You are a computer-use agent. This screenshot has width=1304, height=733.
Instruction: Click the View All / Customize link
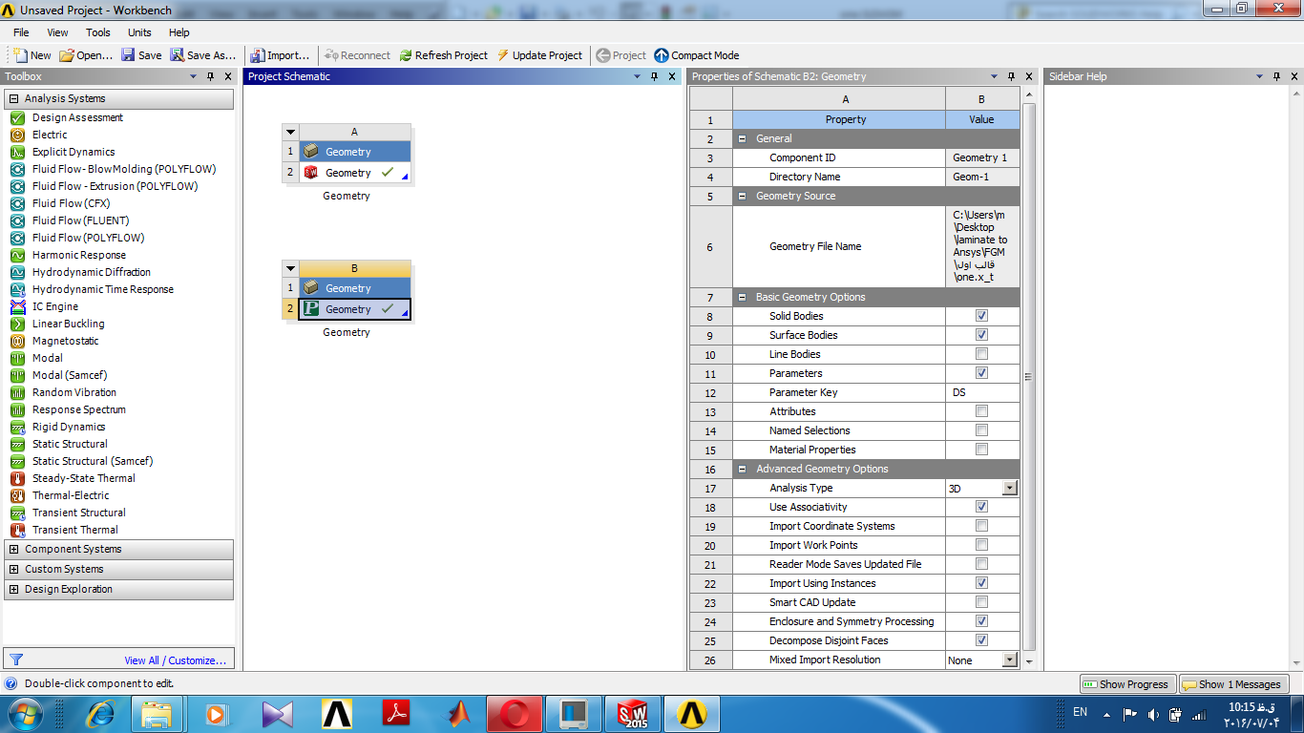coord(176,660)
